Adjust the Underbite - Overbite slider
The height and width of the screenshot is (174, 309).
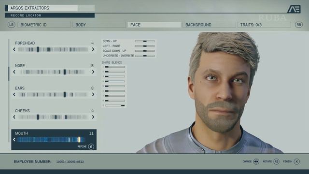[145, 56]
